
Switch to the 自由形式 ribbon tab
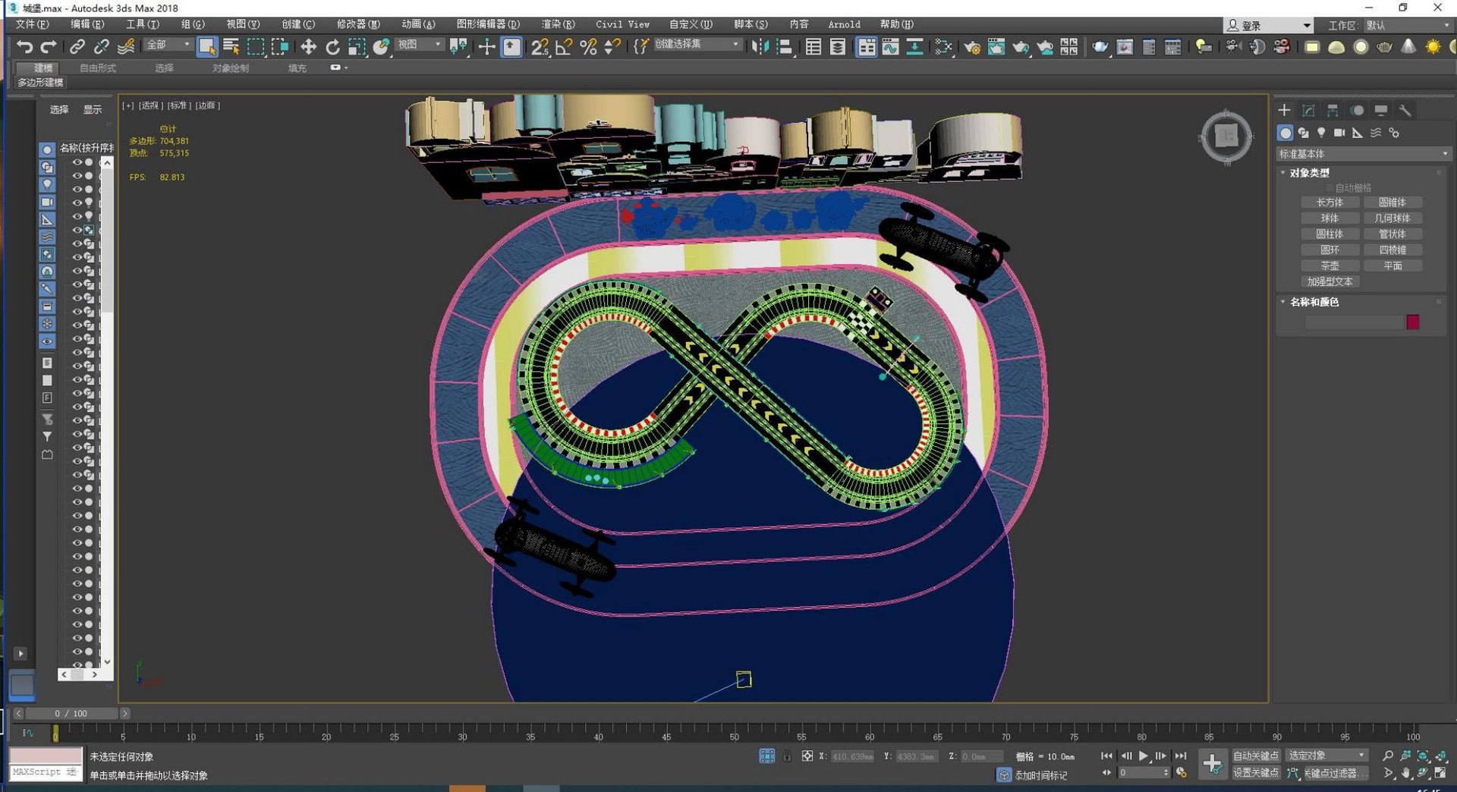(98, 68)
